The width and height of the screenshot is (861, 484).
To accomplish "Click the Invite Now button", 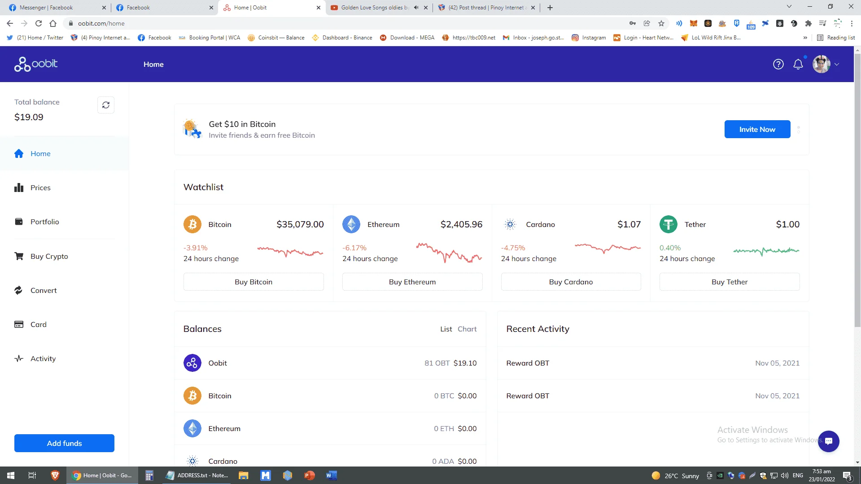I will [757, 129].
